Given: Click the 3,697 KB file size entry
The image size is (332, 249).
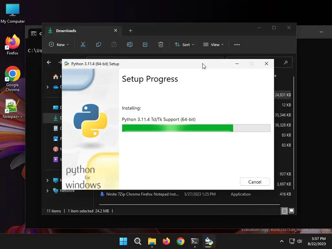Looking at the screenshot, I should pos(284,184).
